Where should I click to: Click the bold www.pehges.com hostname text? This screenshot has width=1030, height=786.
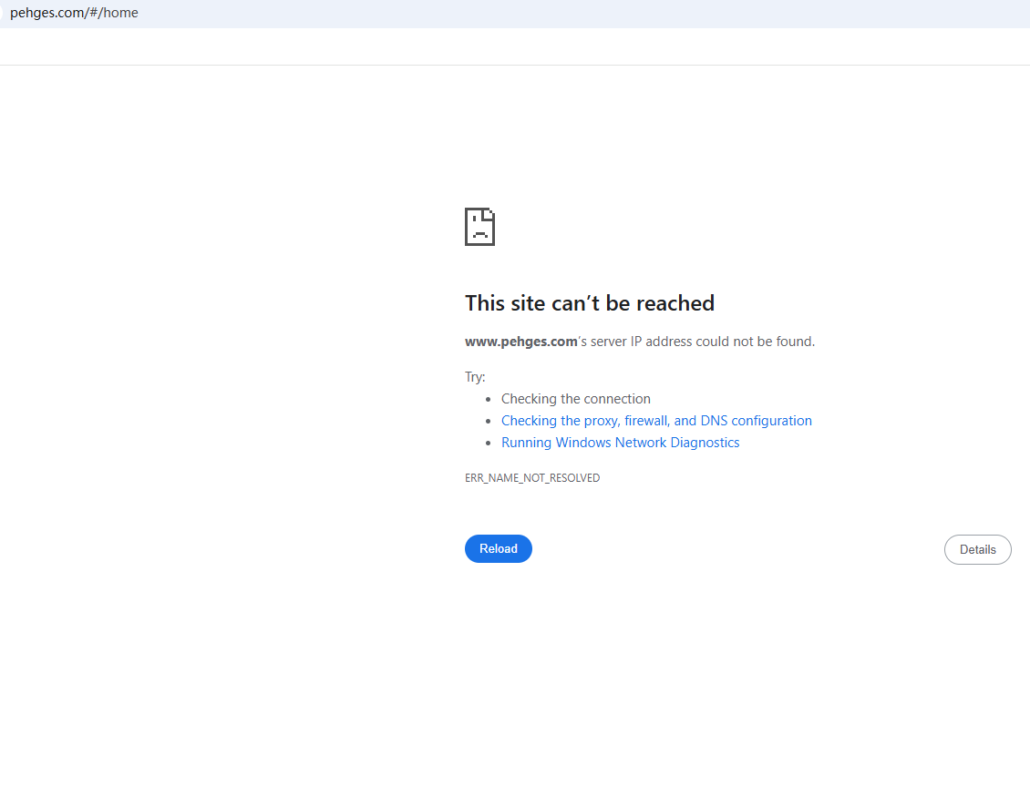[x=520, y=342]
